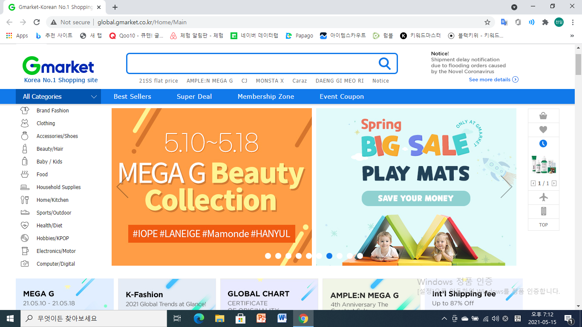This screenshot has width=582, height=327.
Task: Open the recently viewed product thumbnail
Action: click(x=543, y=164)
